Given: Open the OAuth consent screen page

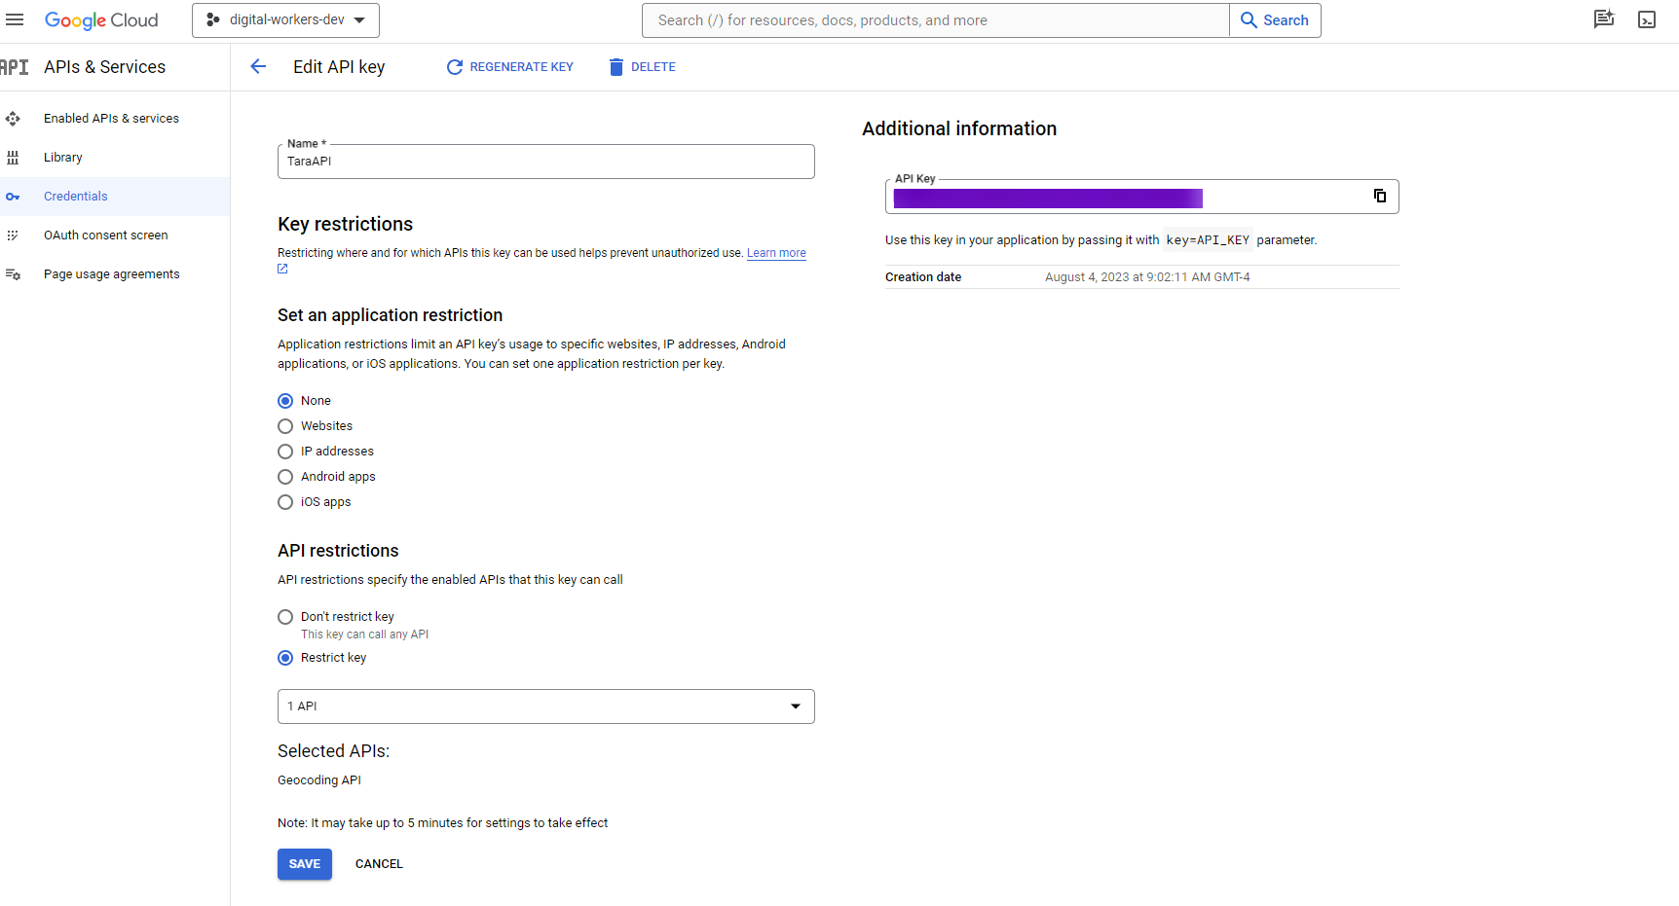Looking at the screenshot, I should [106, 236].
